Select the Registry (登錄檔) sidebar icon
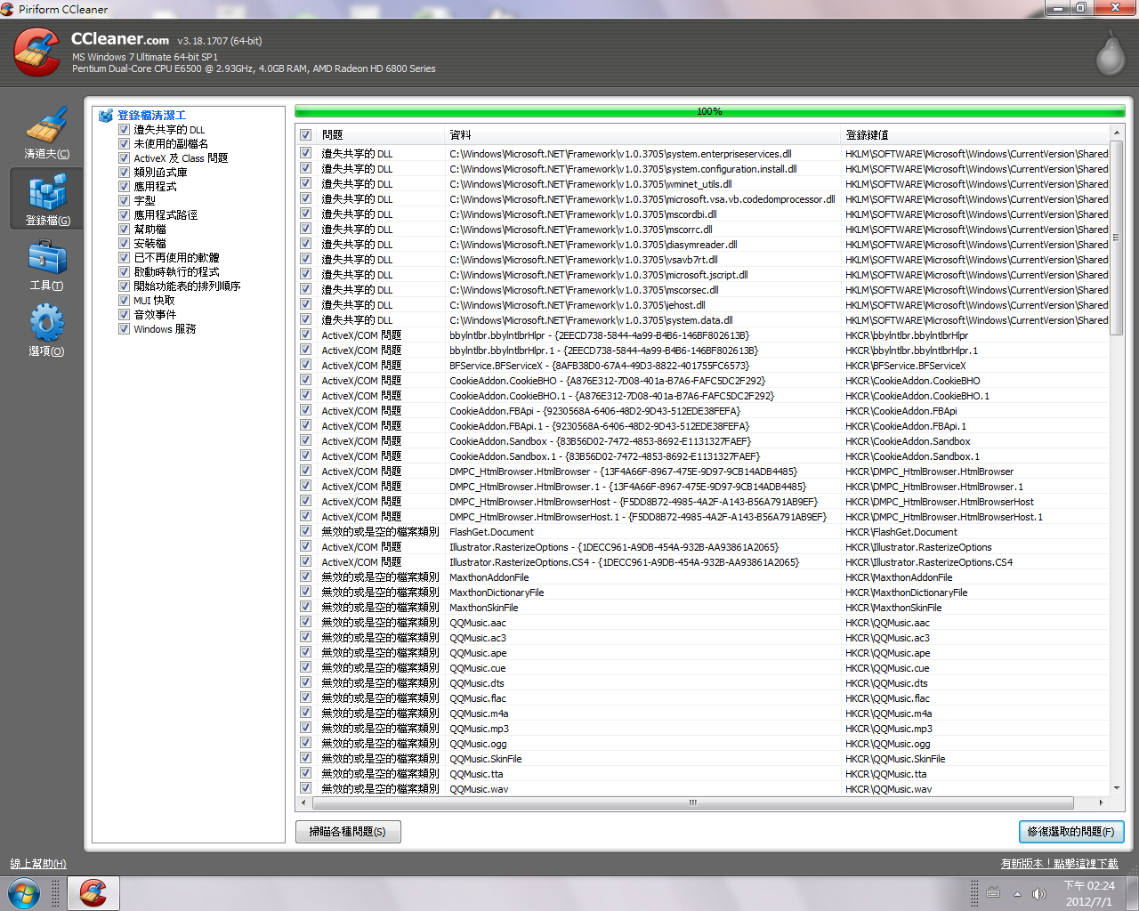The width and height of the screenshot is (1139, 911). click(46, 193)
